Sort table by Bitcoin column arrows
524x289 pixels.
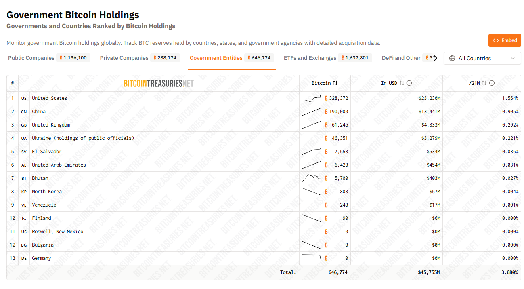[x=335, y=83]
